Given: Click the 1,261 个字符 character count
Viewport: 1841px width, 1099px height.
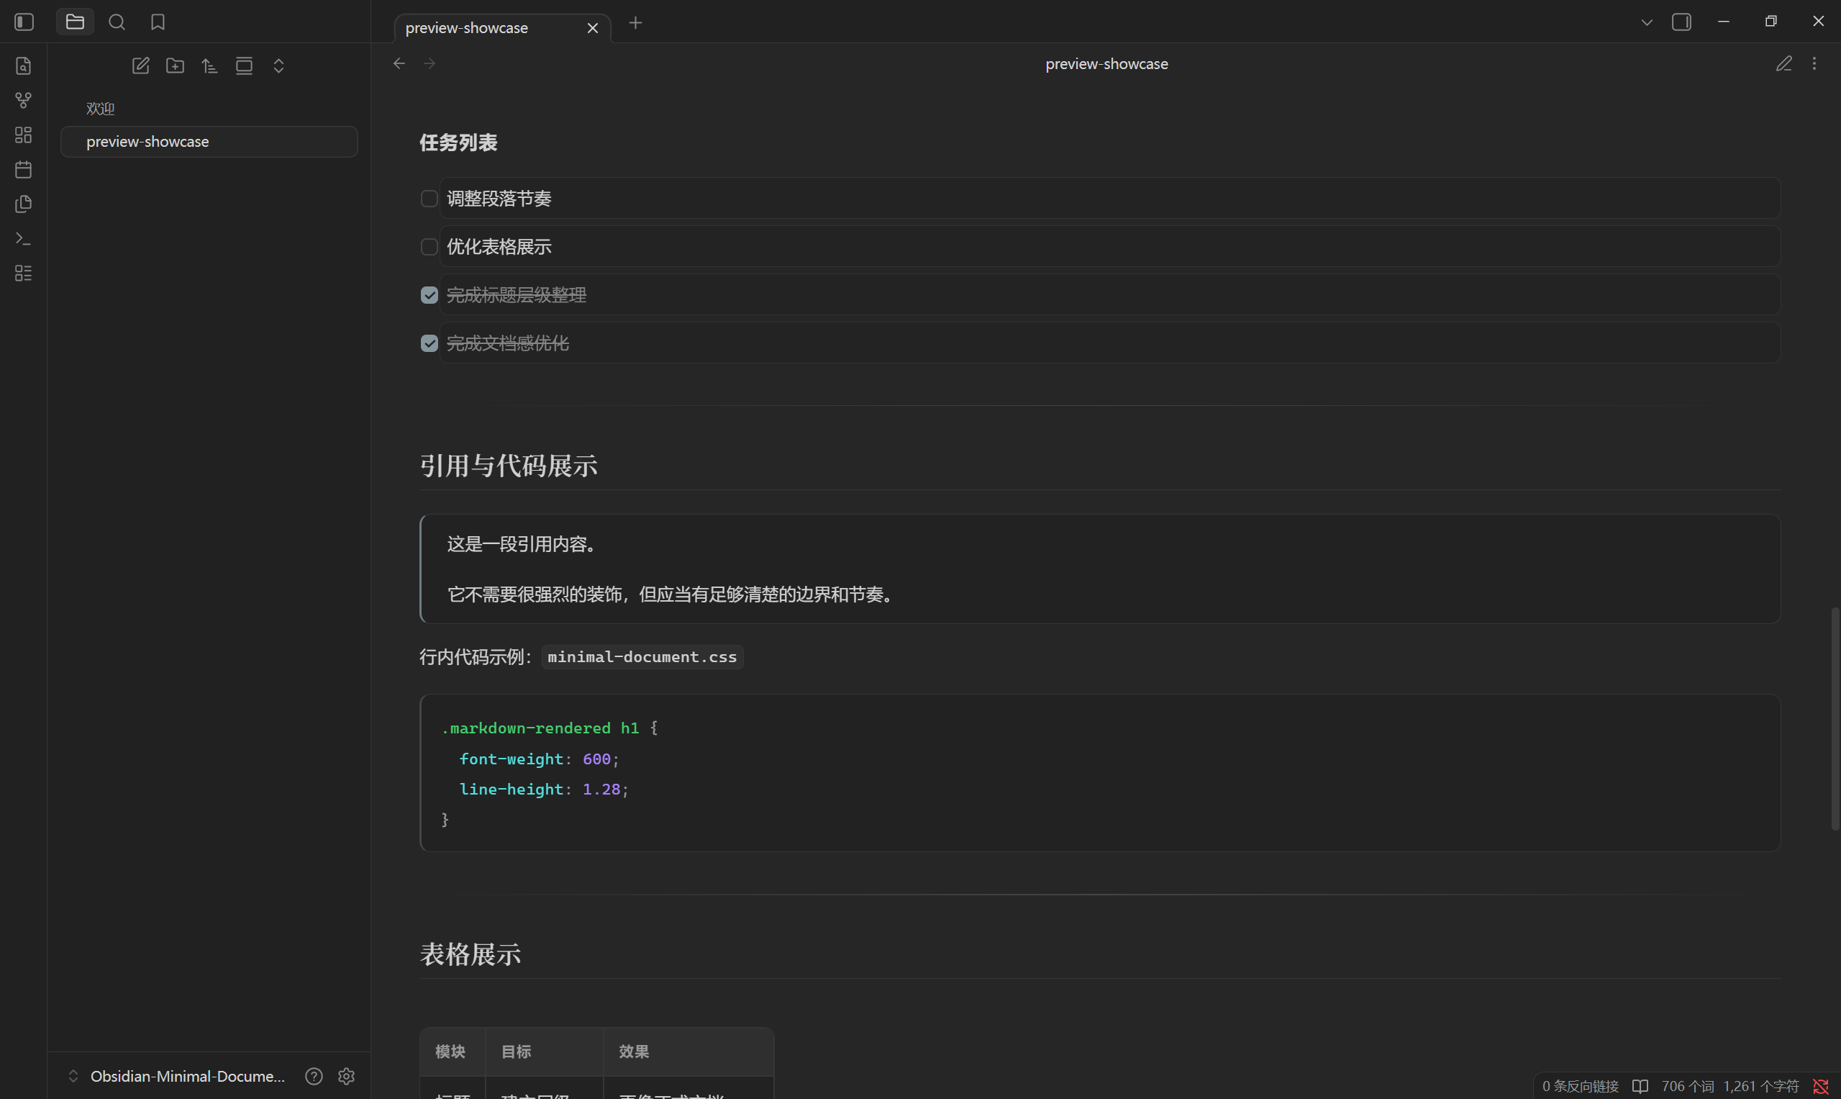Looking at the screenshot, I should coord(1761,1087).
